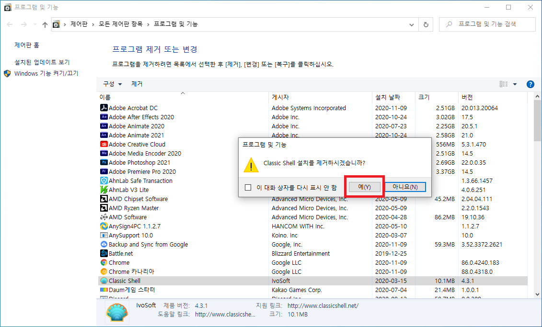Click the AMD Chipset Software icon
The image size is (542, 327).
click(x=104, y=199)
